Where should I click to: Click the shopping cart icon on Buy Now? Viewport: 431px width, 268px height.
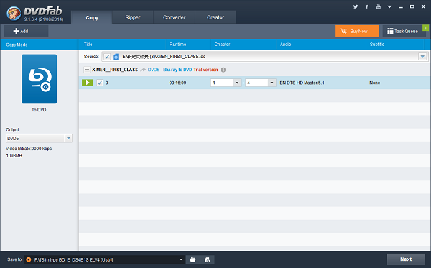tap(343, 31)
